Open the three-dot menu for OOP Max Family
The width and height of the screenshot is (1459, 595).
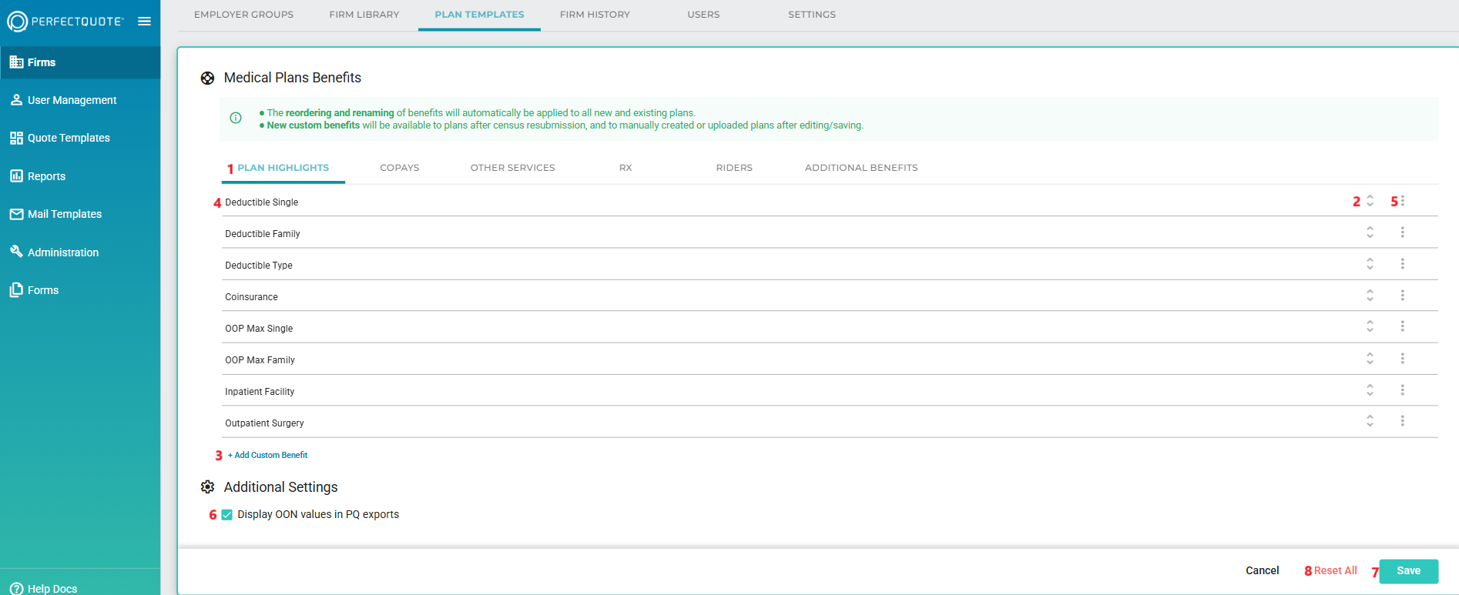(x=1402, y=359)
